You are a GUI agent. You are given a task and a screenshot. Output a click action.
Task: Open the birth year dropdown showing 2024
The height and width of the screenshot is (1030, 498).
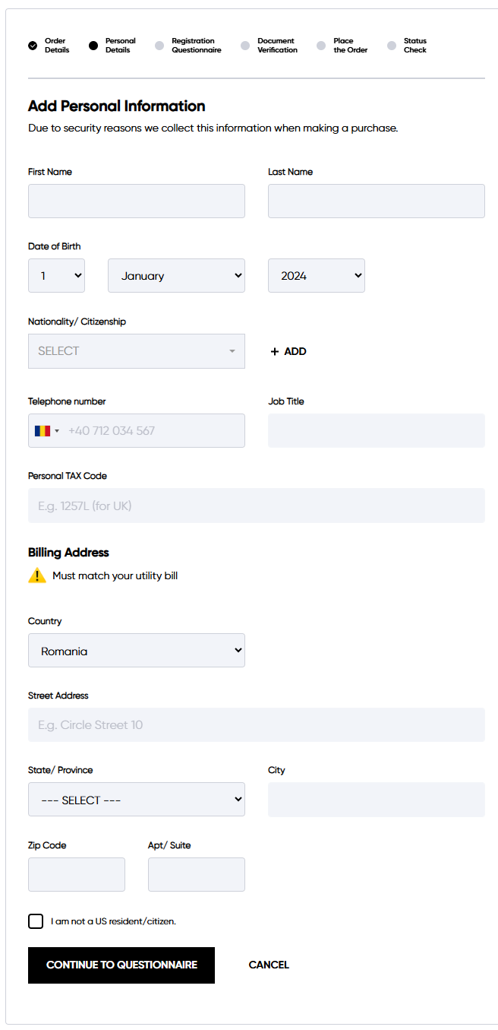(x=316, y=276)
